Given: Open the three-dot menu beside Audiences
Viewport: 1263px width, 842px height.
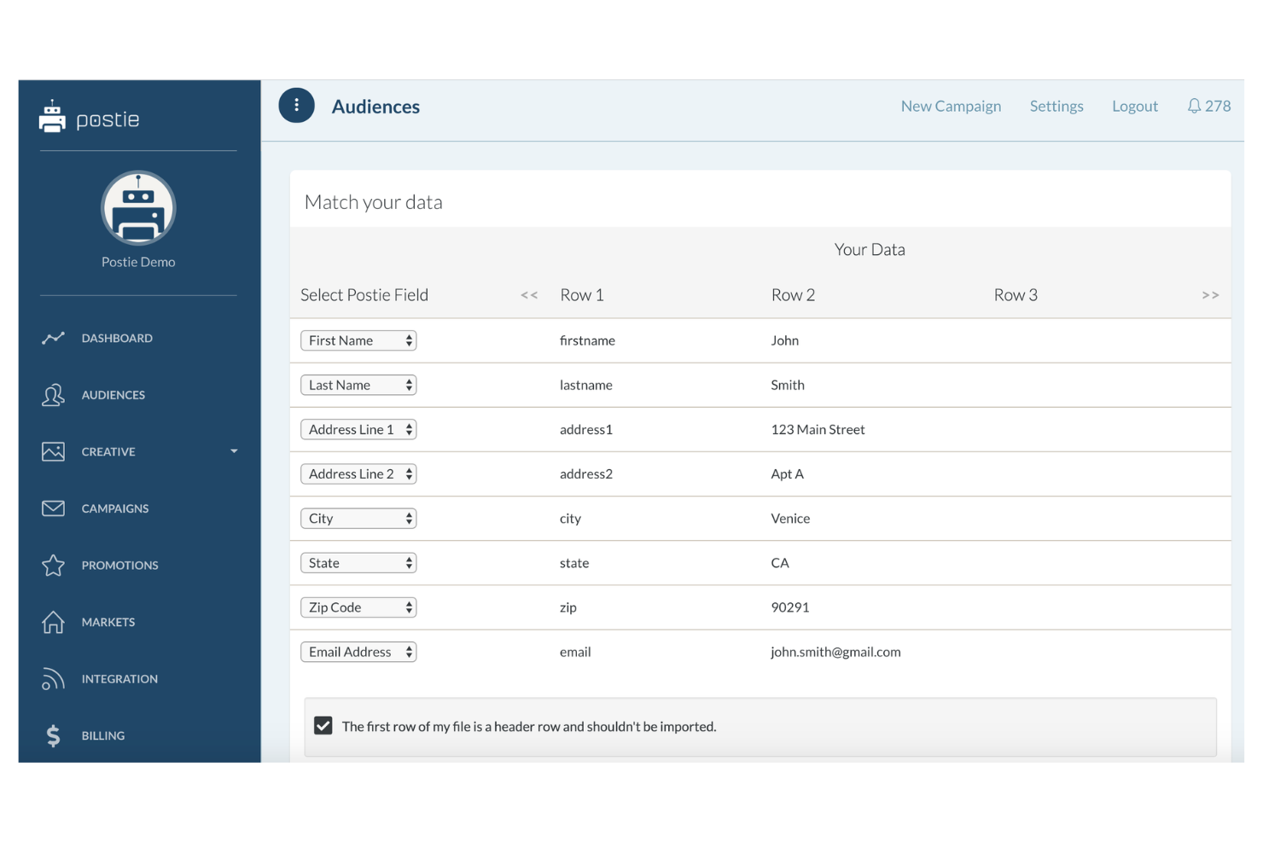Looking at the screenshot, I should point(296,105).
